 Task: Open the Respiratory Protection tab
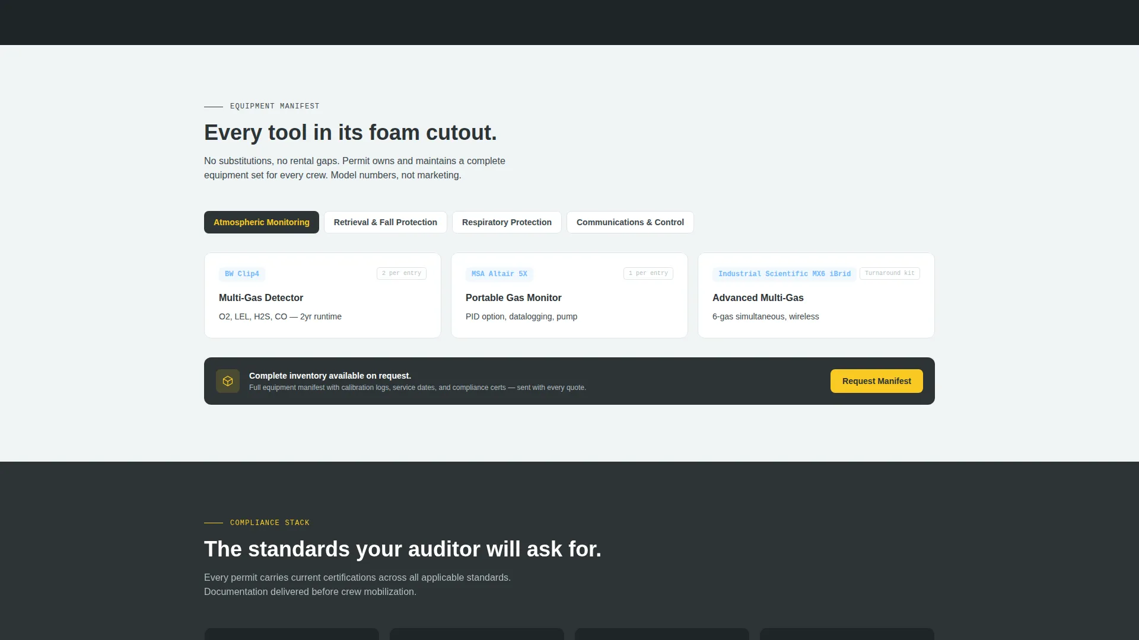click(x=507, y=222)
